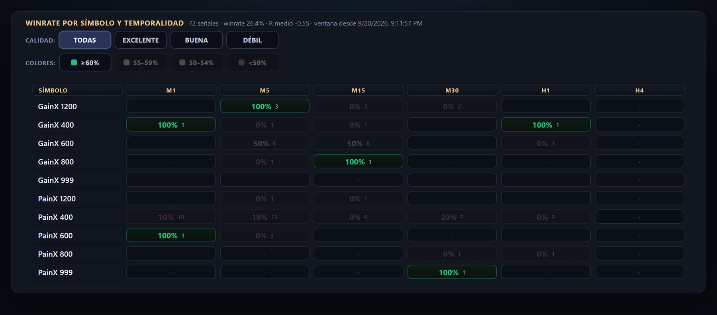The height and width of the screenshot is (315, 717).
Task: Choose the BUENA quality filter
Action: 196,40
